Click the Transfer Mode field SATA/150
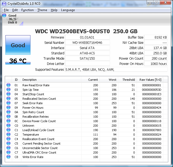 [87, 58]
